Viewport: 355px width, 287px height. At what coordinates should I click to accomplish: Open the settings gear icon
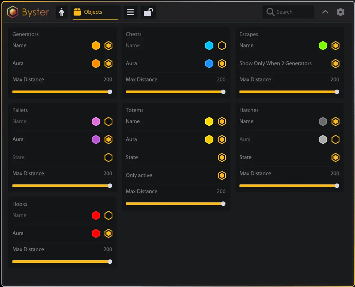coord(340,12)
